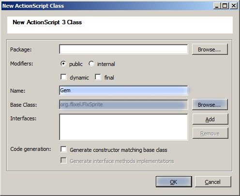The image size is (240, 196).
Task: Open Browse next to Base Class
Action: 210,105
